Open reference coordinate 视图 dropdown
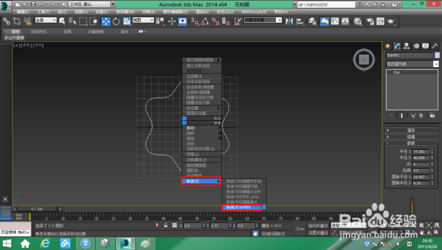The image size is (442, 250). click(143, 20)
